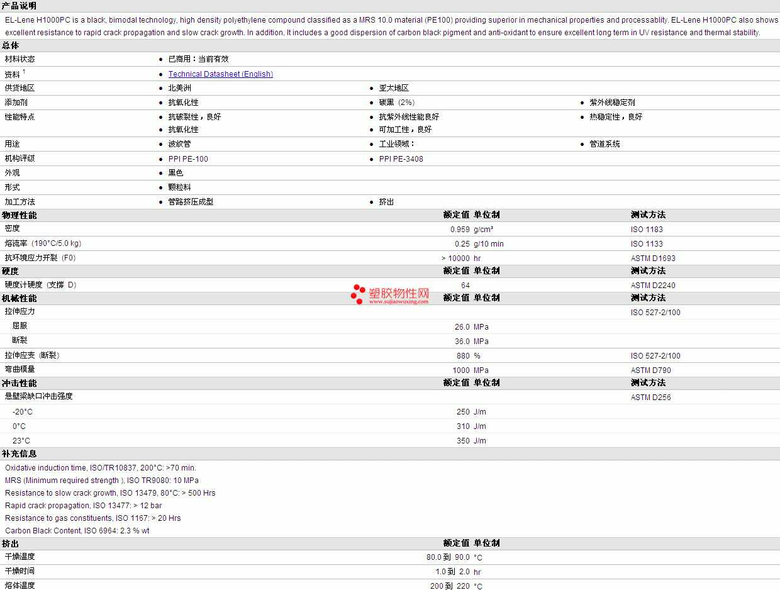Click the 工业领域 usage entry
This screenshot has width=780, height=590.
(x=397, y=144)
